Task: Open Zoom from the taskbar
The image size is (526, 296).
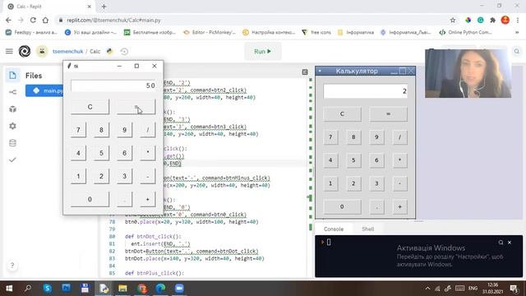Action: (179, 288)
